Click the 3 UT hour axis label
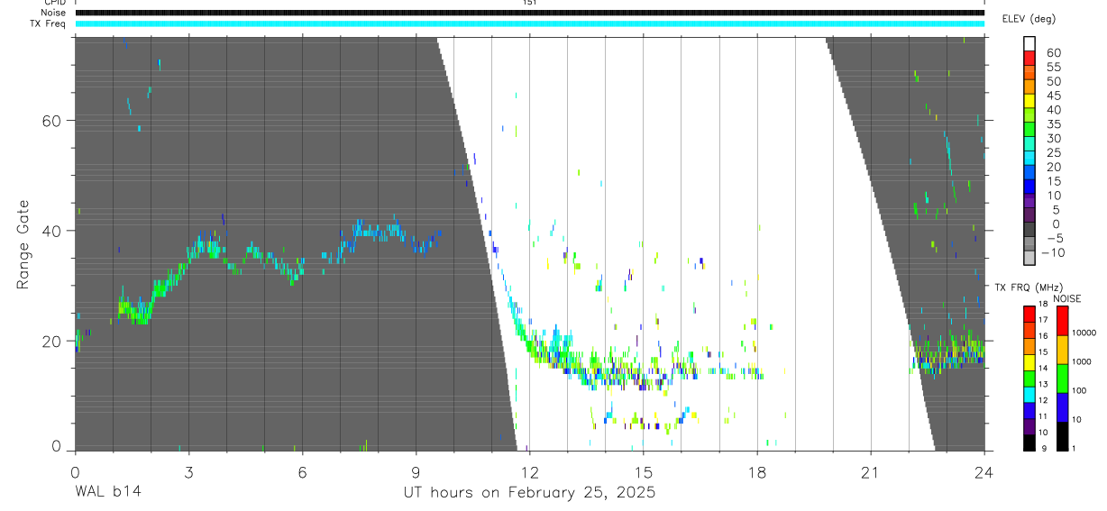The width and height of the screenshot is (1107, 511). (188, 472)
